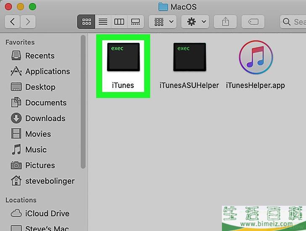Close the Finder window with red button

8,7
